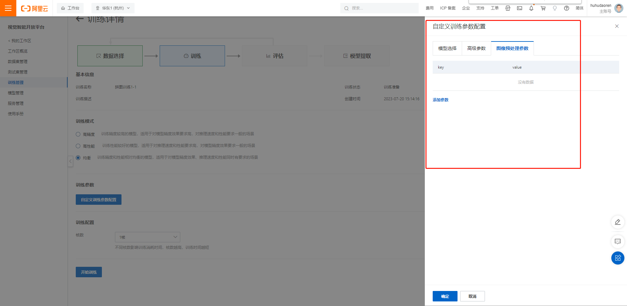Open the orange hamburger main menu
627x306 pixels.
(8, 8)
